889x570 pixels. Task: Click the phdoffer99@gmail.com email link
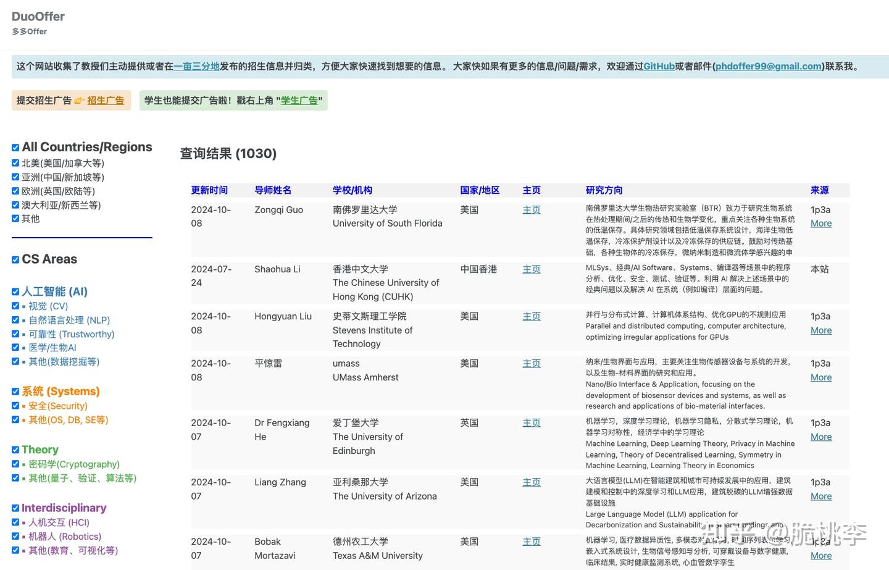click(769, 66)
